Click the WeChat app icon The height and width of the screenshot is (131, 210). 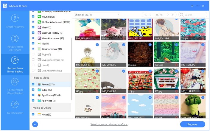[39, 17]
